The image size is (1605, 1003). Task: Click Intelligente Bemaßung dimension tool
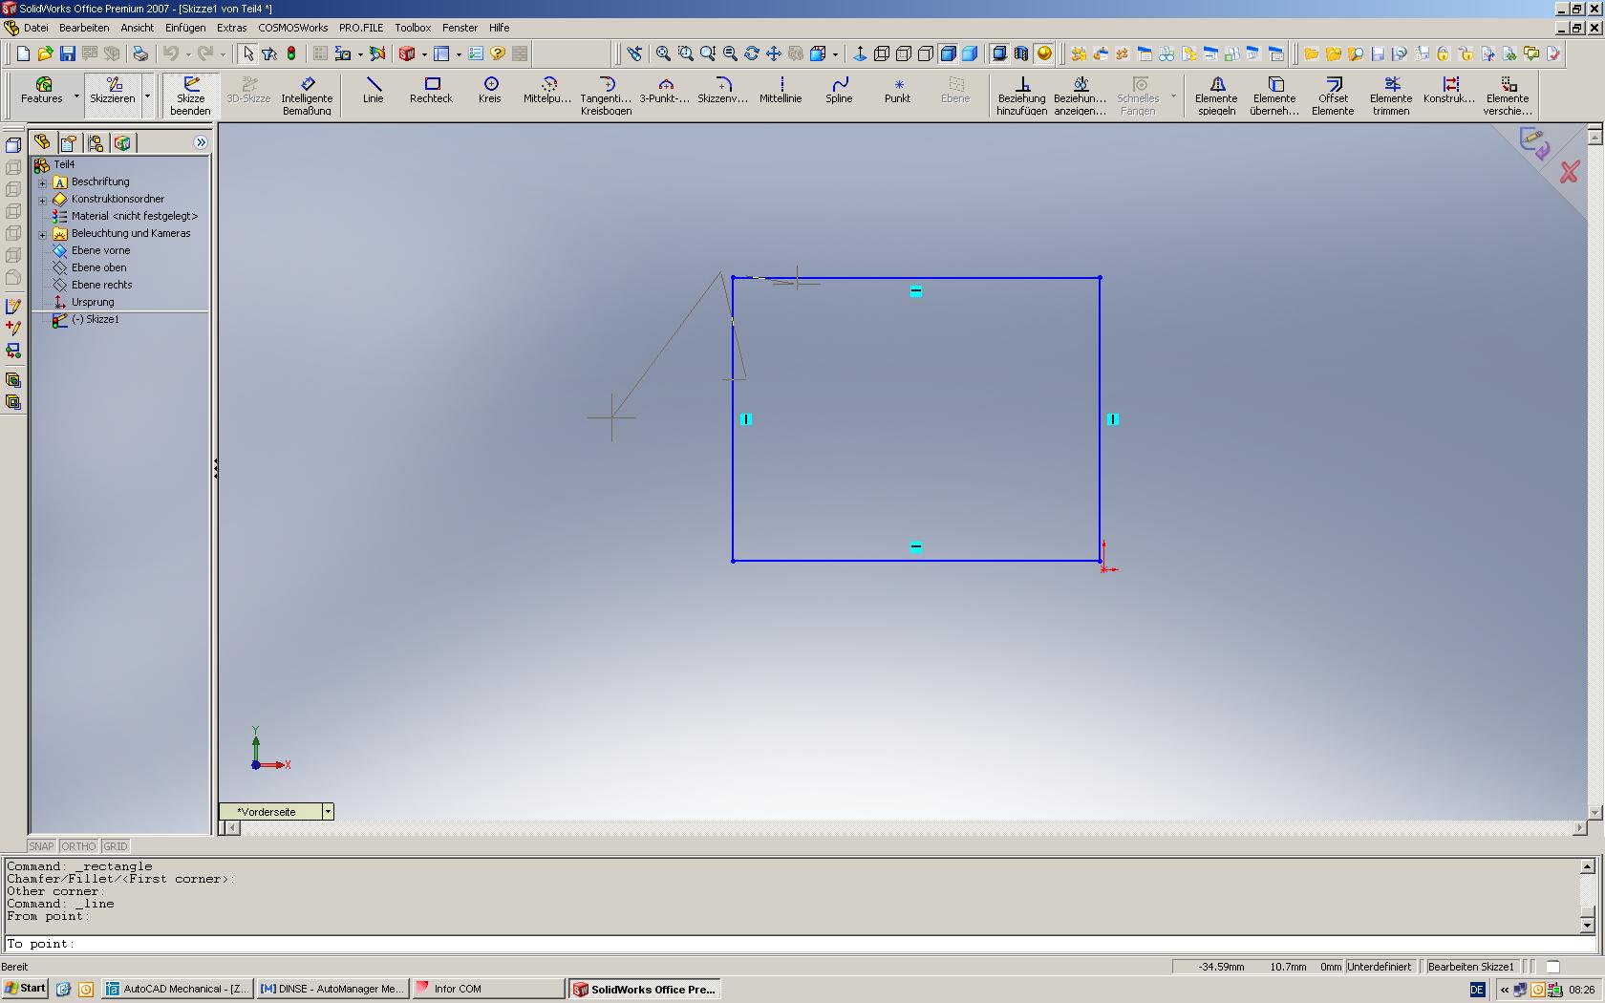tap(307, 96)
